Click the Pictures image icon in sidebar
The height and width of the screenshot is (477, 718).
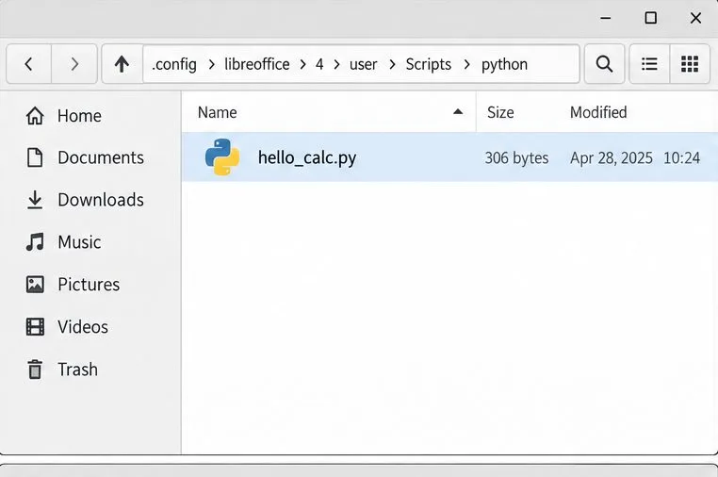(x=35, y=285)
